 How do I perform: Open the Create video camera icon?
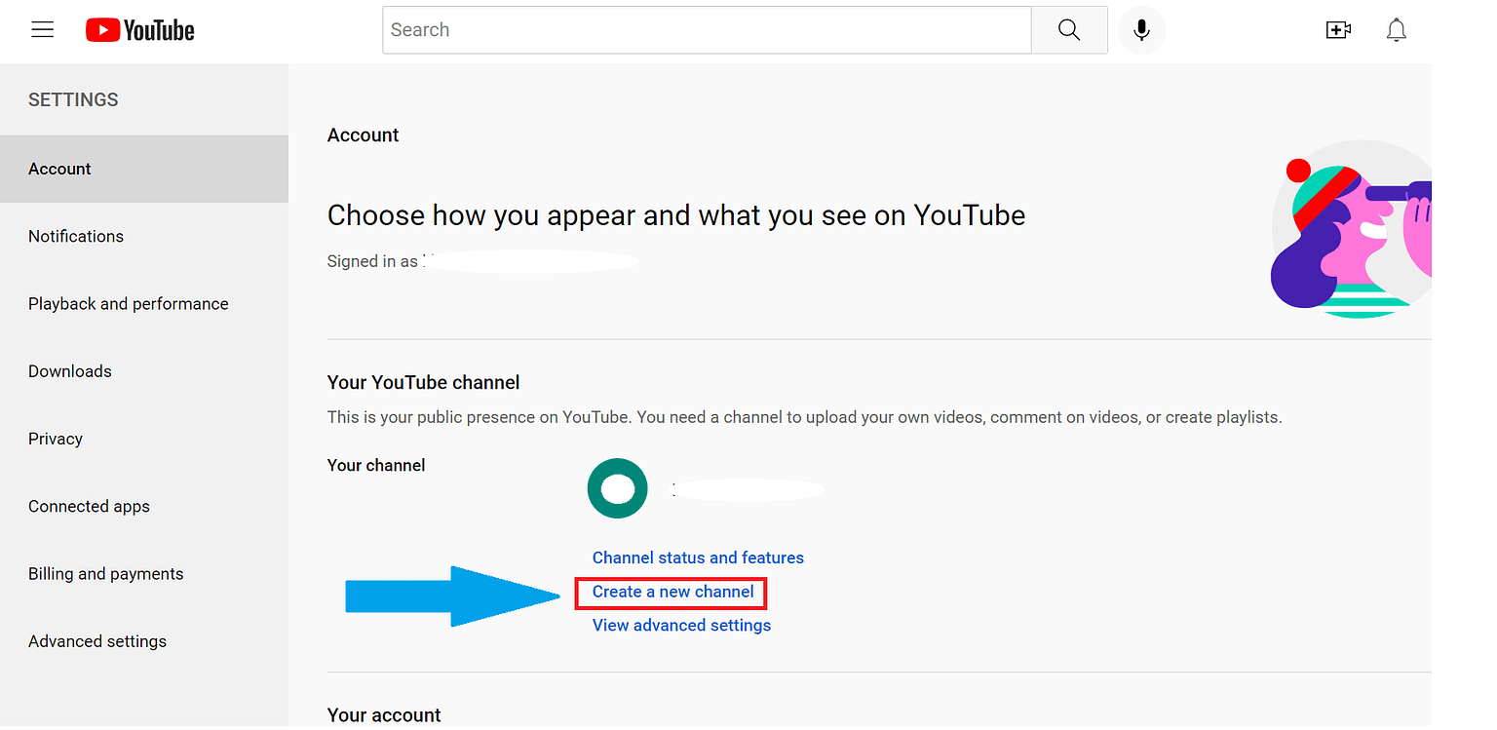1338,30
